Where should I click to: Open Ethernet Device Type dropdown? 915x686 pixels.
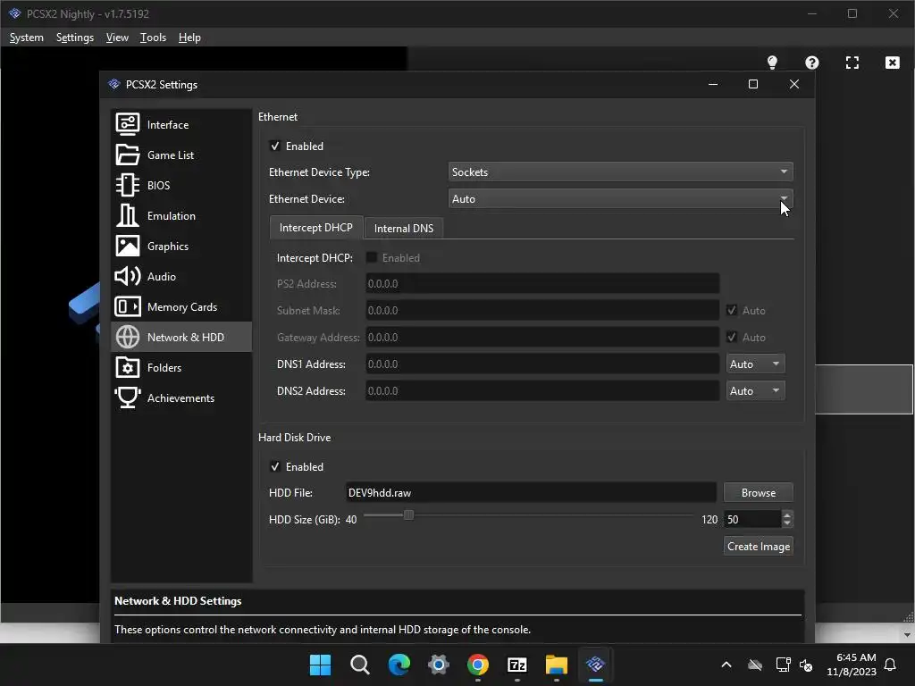[x=620, y=171]
